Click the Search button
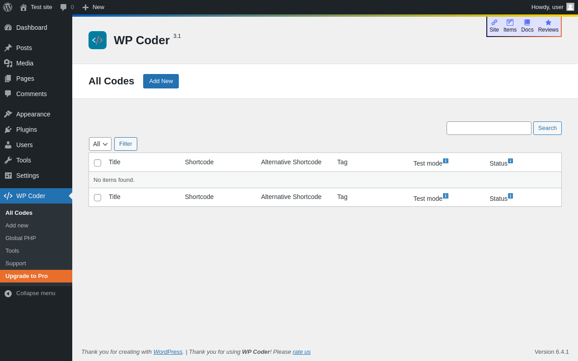The height and width of the screenshot is (361, 578). coord(547,128)
